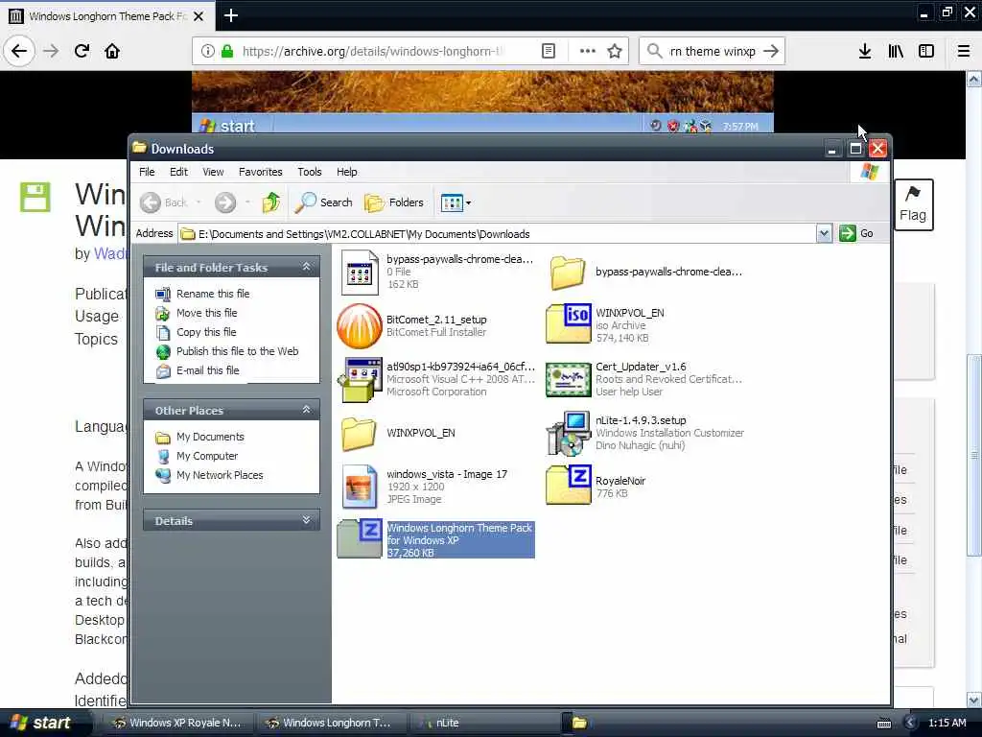Screen dimensions: 982x737
Task: Bookmark this page with star icon
Action: pos(615,51)
